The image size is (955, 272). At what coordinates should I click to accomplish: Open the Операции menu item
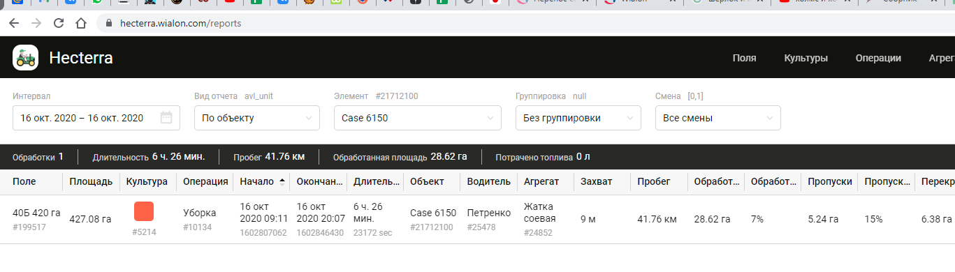click(x=878, y=58)
